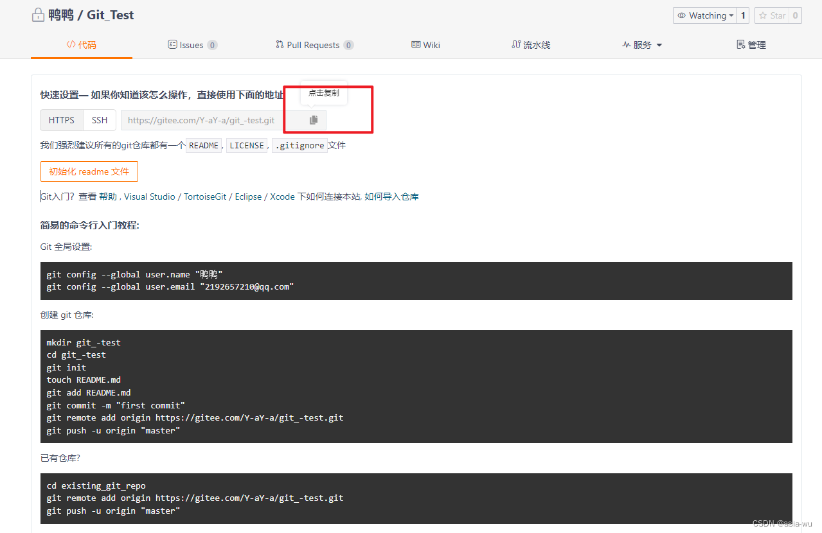The width and height of the screenshot is (822, 533).
Task: Open the 流水线 tab
Action: (x=531, y=45)
